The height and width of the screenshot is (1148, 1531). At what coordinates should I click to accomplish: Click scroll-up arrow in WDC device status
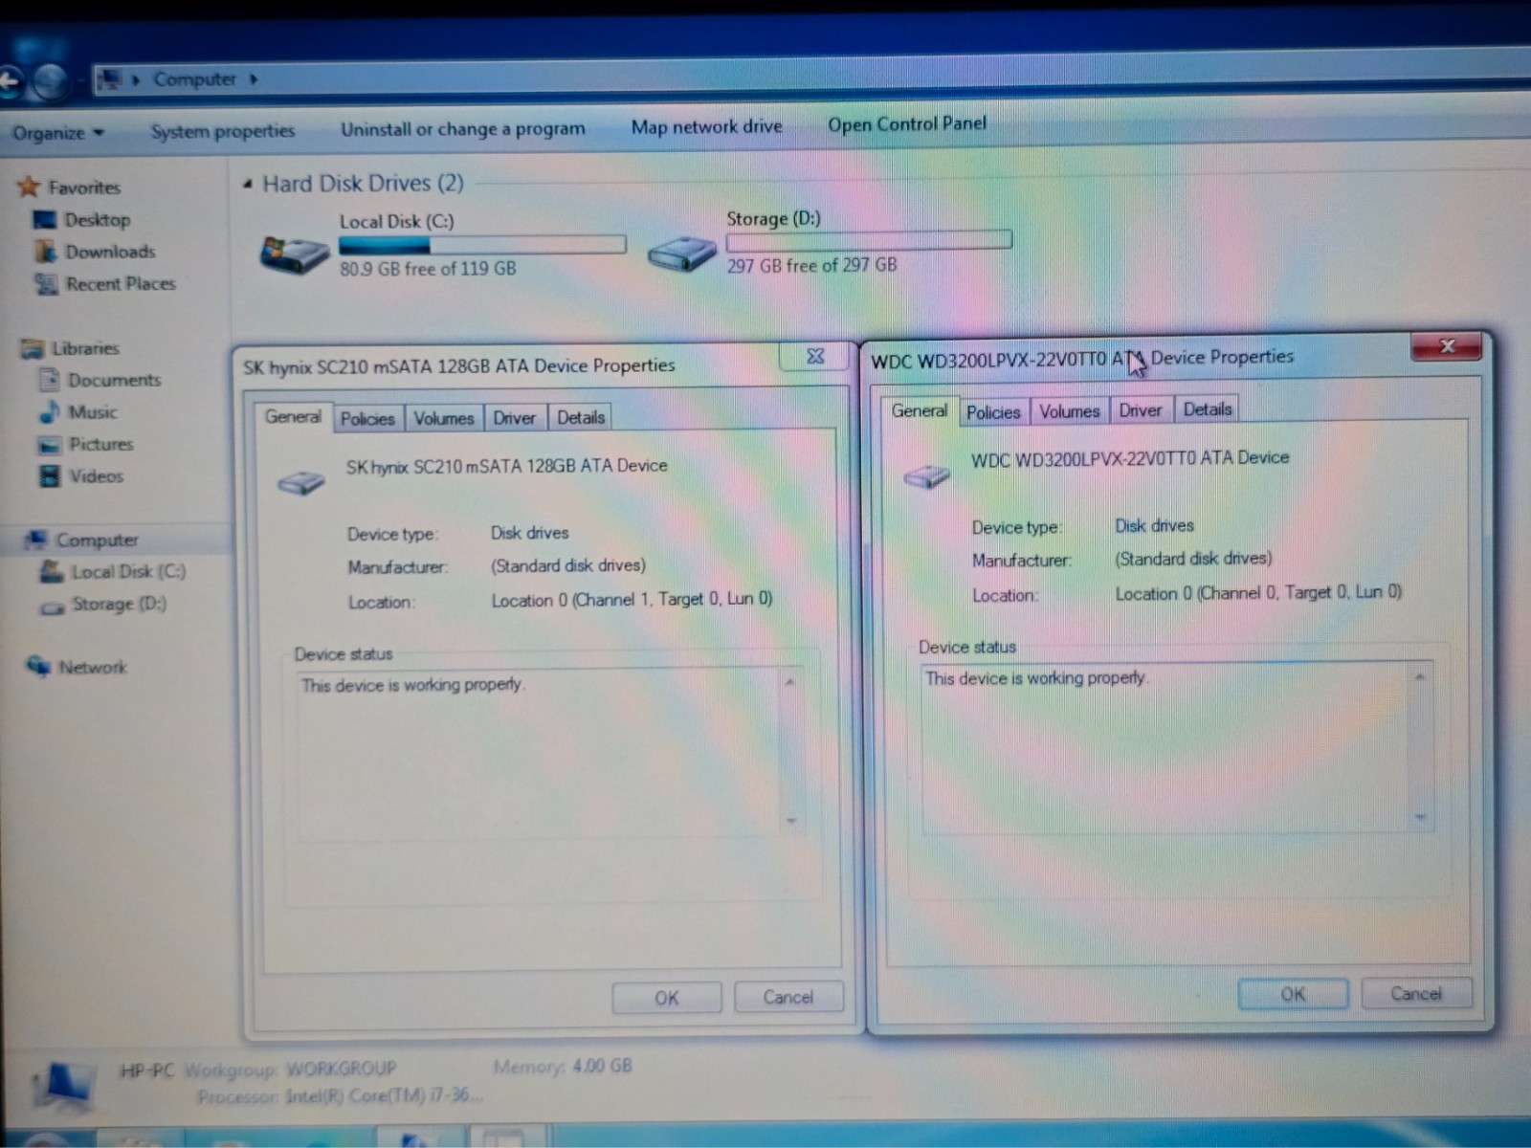click(1420, 676)
